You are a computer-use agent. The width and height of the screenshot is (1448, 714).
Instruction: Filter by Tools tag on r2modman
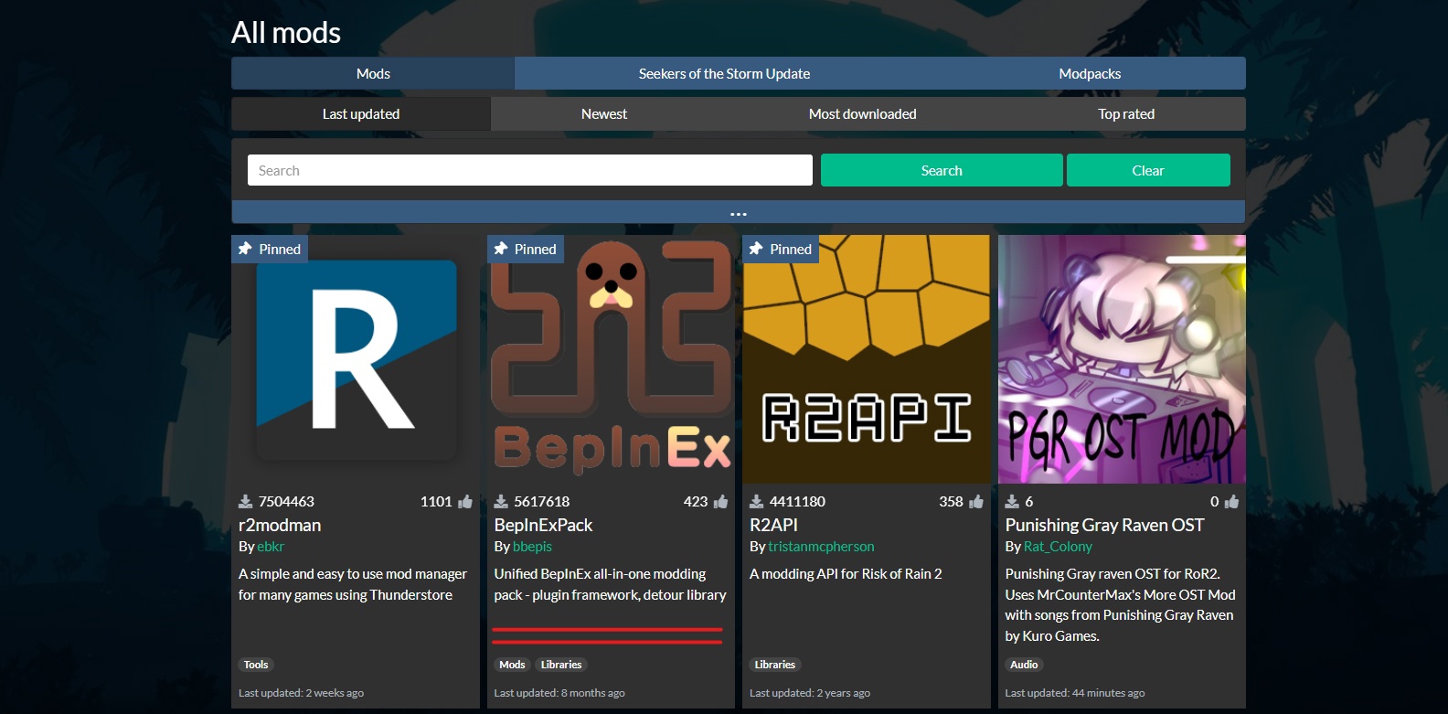click(x=256, y=665)
